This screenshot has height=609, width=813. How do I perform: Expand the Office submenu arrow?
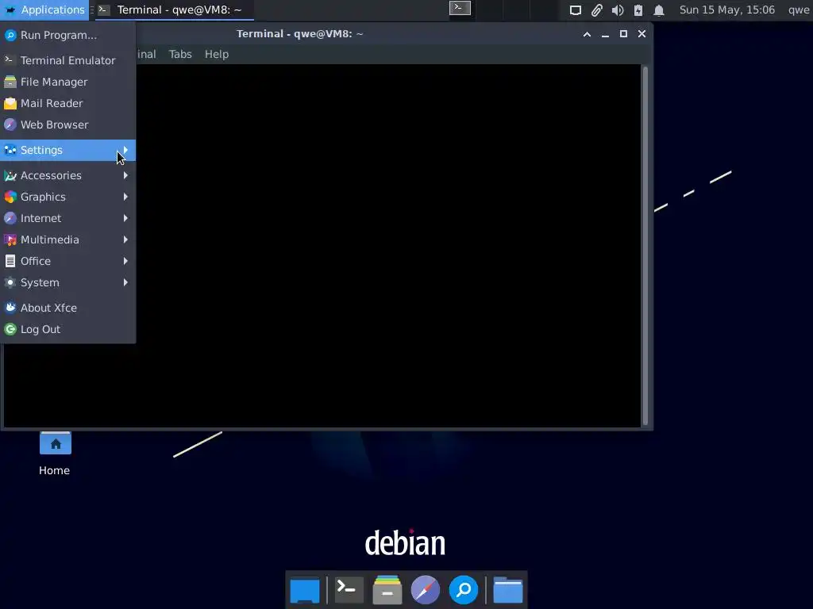[125, 261]
